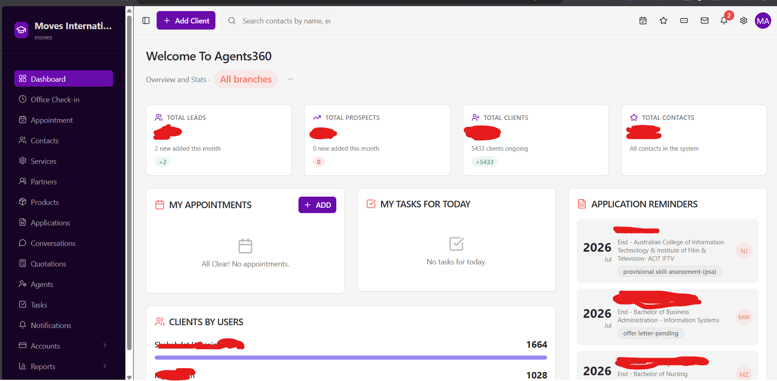Click the My Appointments calendar icon
The height and width of the screenshot is (381, 777).
[160, 204]
